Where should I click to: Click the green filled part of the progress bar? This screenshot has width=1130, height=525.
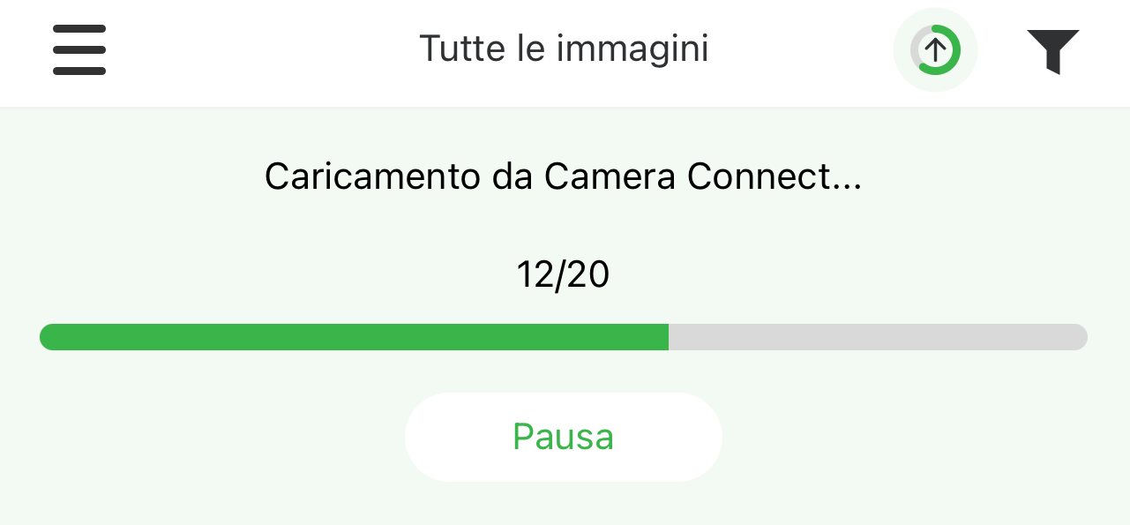[x=353, y=337]
